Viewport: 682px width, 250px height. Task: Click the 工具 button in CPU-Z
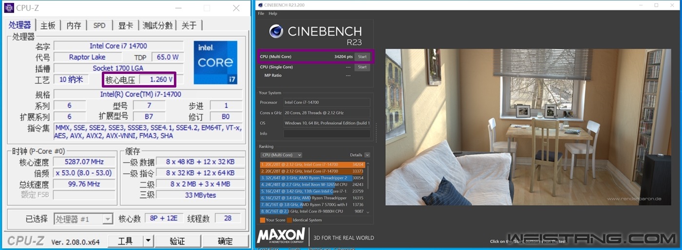(125, 241)
